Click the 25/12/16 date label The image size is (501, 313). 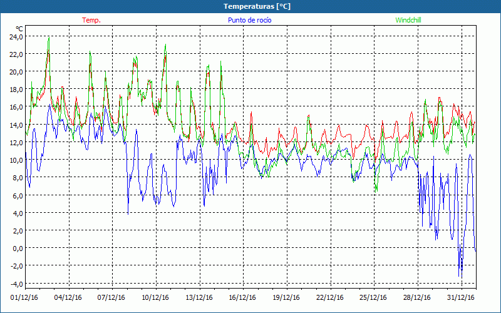(373, 298)
